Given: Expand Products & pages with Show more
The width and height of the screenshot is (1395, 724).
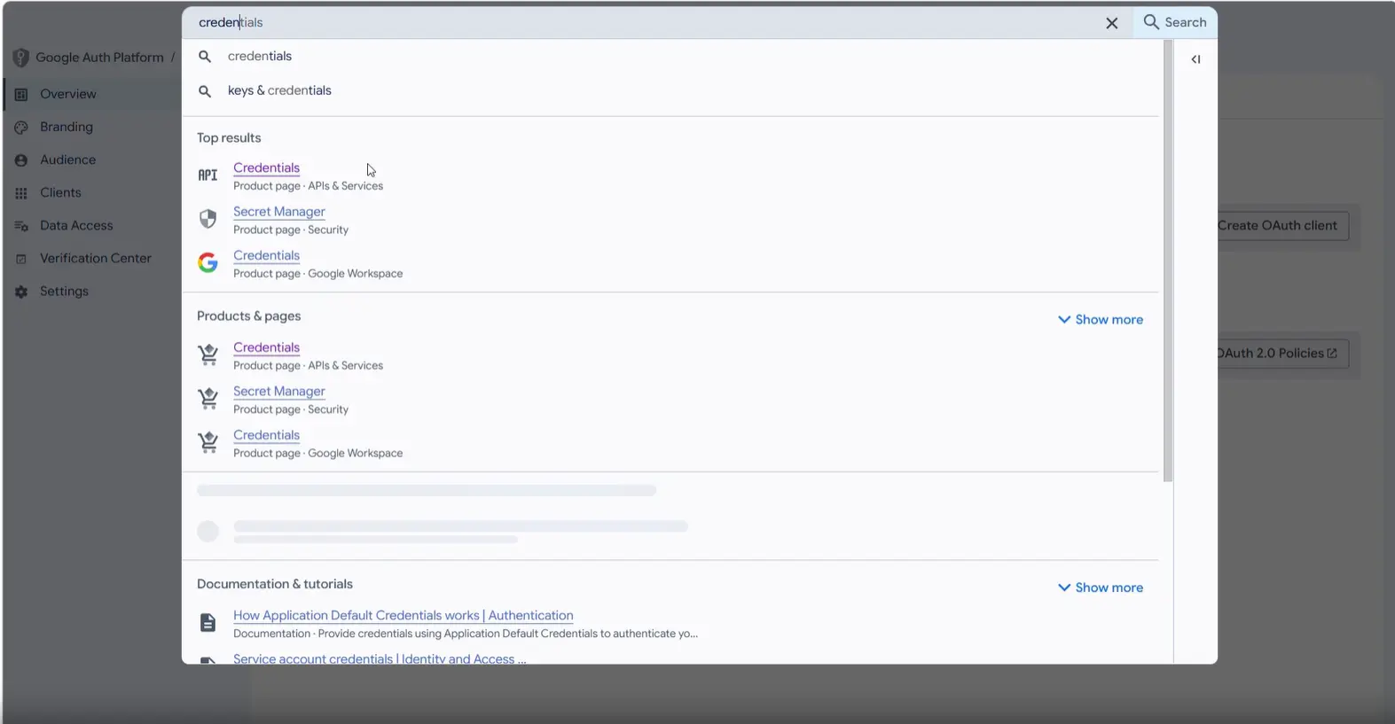Looking at the screenshot, I should (x=1101, y=320).
